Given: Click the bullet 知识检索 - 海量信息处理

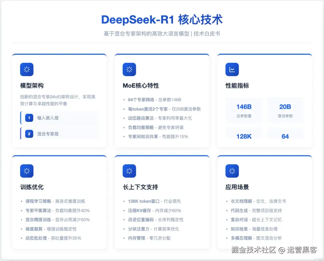Looking at the screenshot, I should click(254, 229).
